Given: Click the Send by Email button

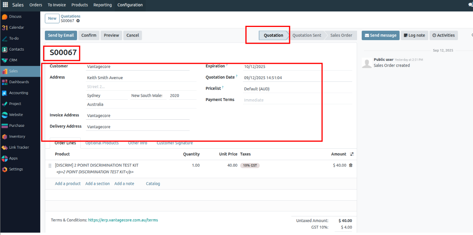Looking at the screenshot, I should 61,35.
